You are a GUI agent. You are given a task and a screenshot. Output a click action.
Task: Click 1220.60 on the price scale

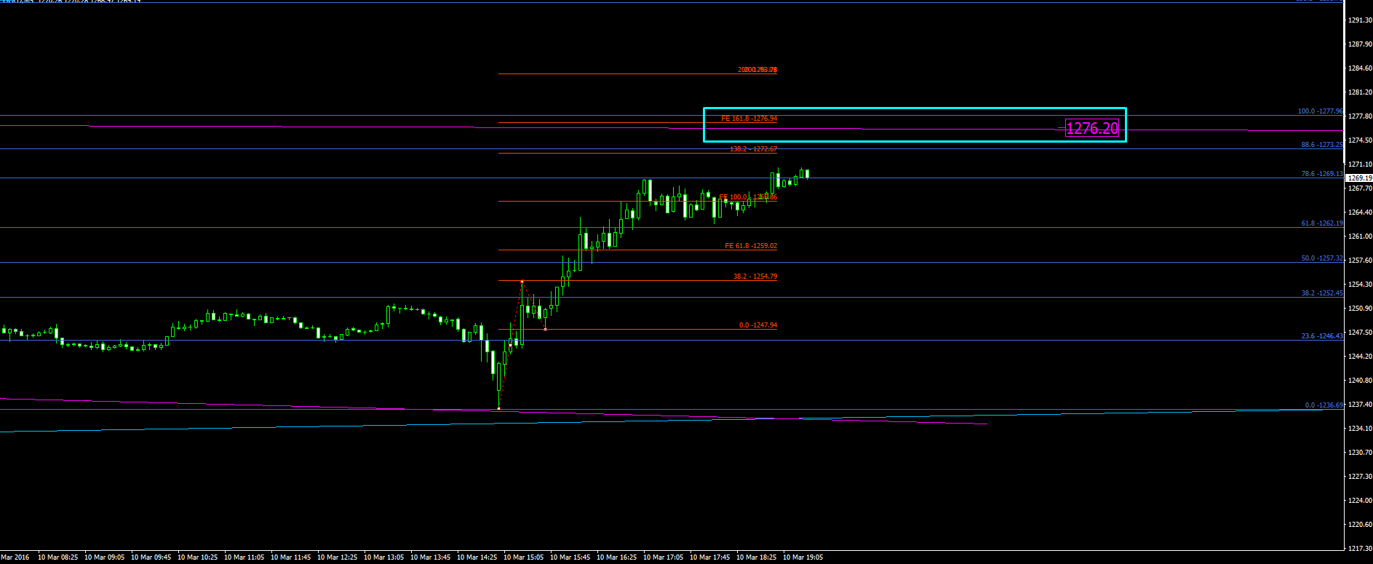1360,525
